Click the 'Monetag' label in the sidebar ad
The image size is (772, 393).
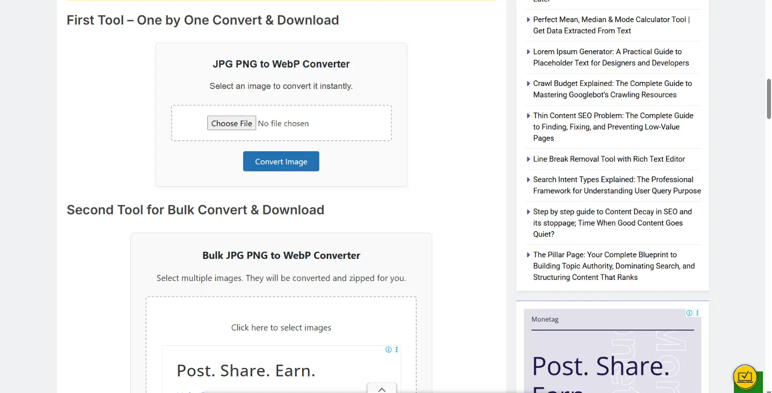(545, 319)
